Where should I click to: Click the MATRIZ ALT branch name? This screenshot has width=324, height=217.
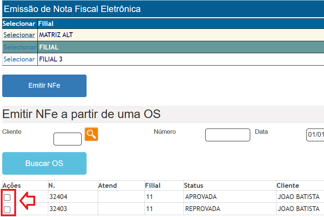(56, 35)
